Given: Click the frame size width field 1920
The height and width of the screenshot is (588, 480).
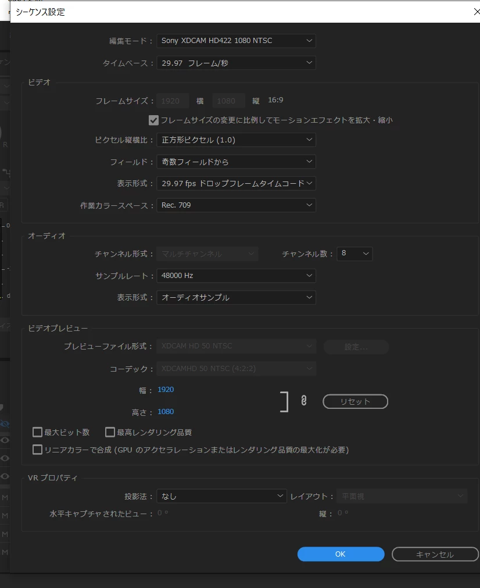Looking at the screenshot, I should click(173, 101).
